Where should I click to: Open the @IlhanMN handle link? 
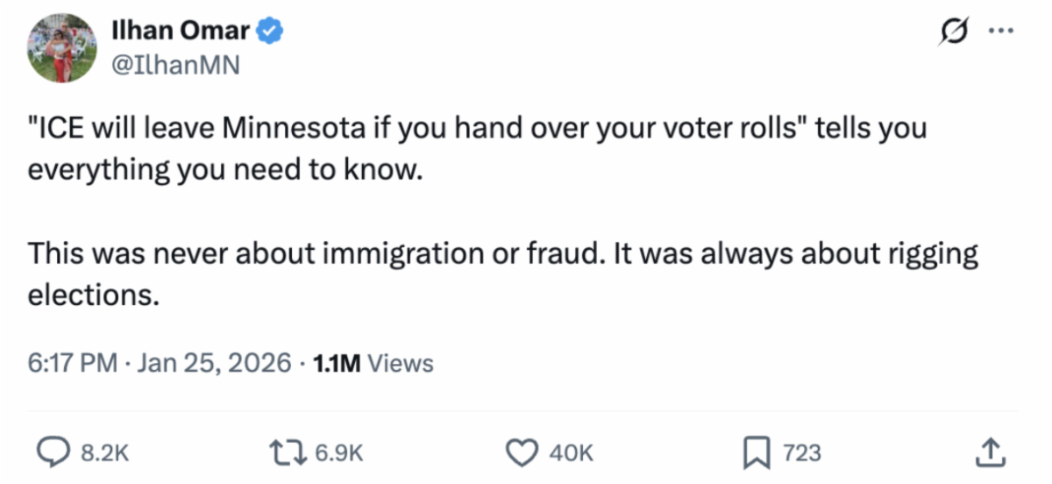(175, 65)
